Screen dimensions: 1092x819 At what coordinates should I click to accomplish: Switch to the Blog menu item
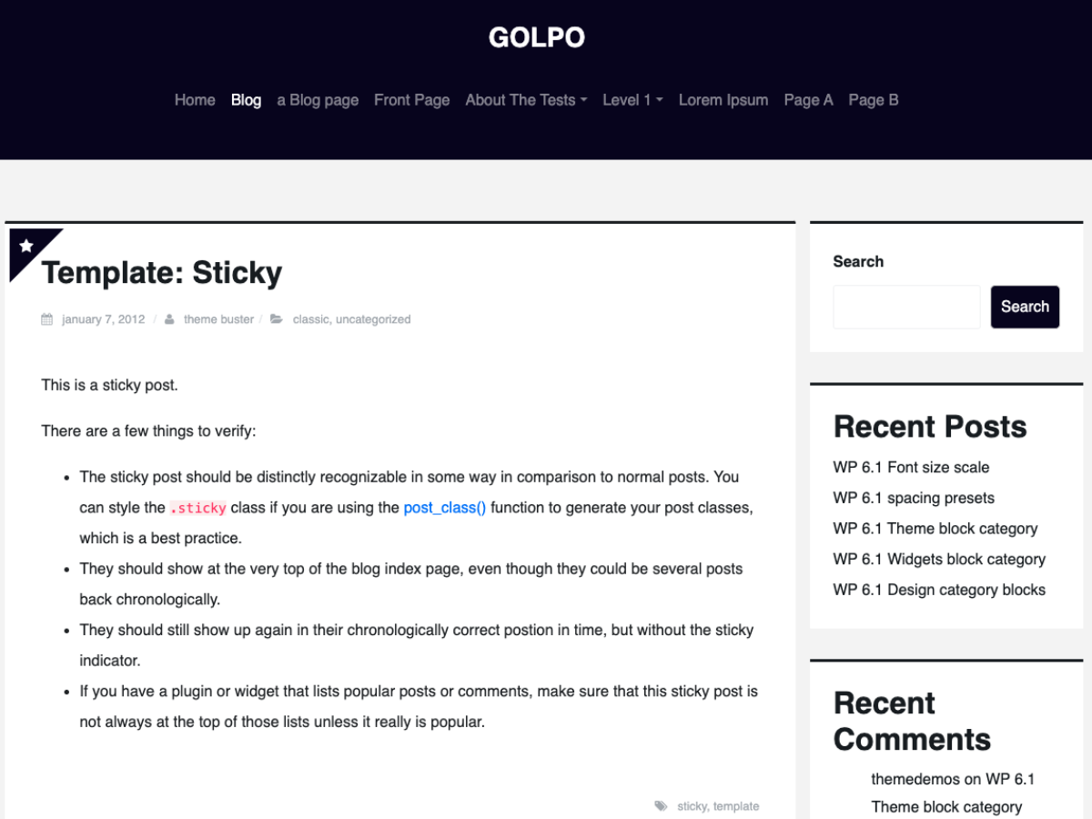point(246,100)
